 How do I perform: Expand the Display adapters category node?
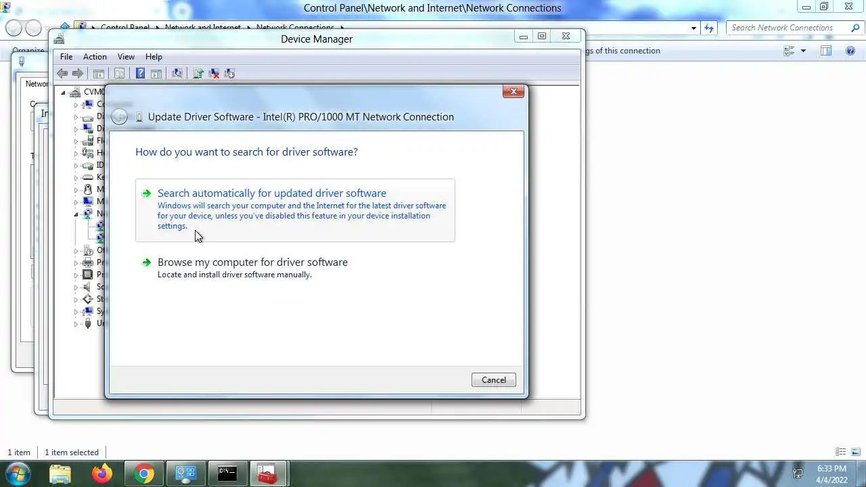(x=76, y=129)
